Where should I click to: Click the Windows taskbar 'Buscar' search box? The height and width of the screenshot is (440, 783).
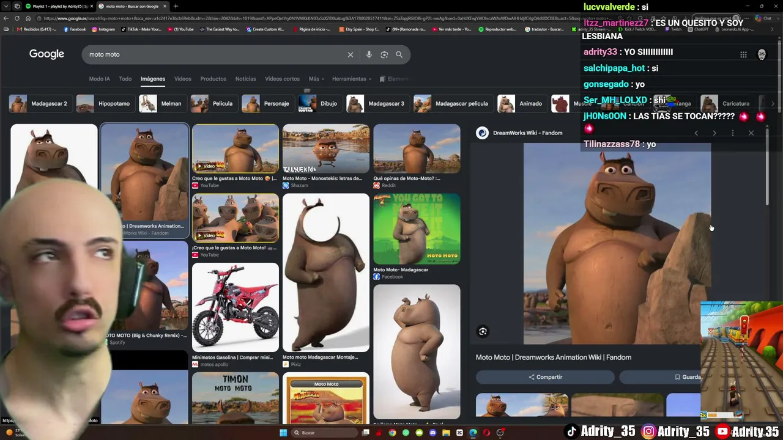(324, 433)
